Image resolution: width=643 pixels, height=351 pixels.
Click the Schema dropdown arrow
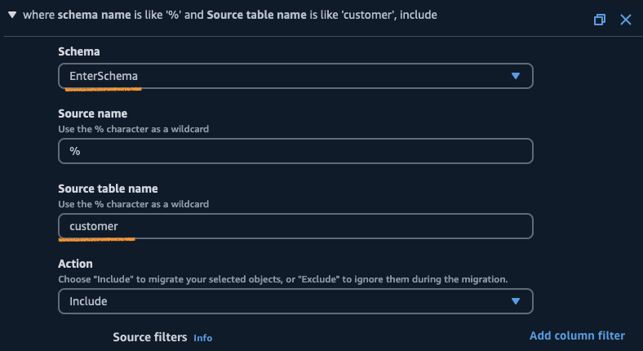(x=515, y=76)
